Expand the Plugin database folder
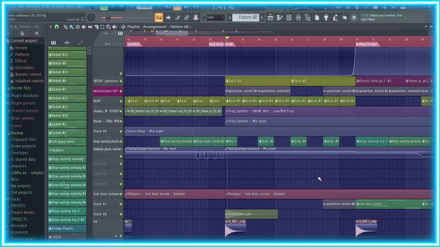440x247 pixels. coord(24,96)
